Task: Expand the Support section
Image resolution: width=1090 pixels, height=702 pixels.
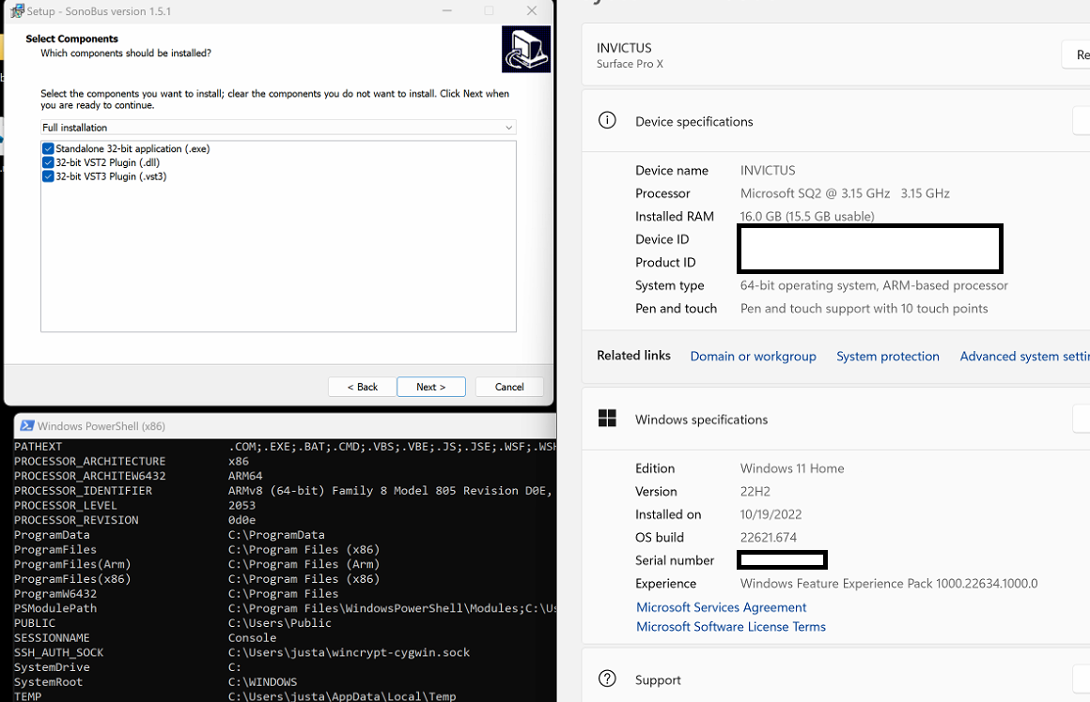Action: pyautogui.click(x=1081, y=679)
